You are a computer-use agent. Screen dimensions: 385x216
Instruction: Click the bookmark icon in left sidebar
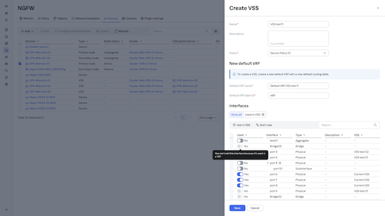coord(7,20)
